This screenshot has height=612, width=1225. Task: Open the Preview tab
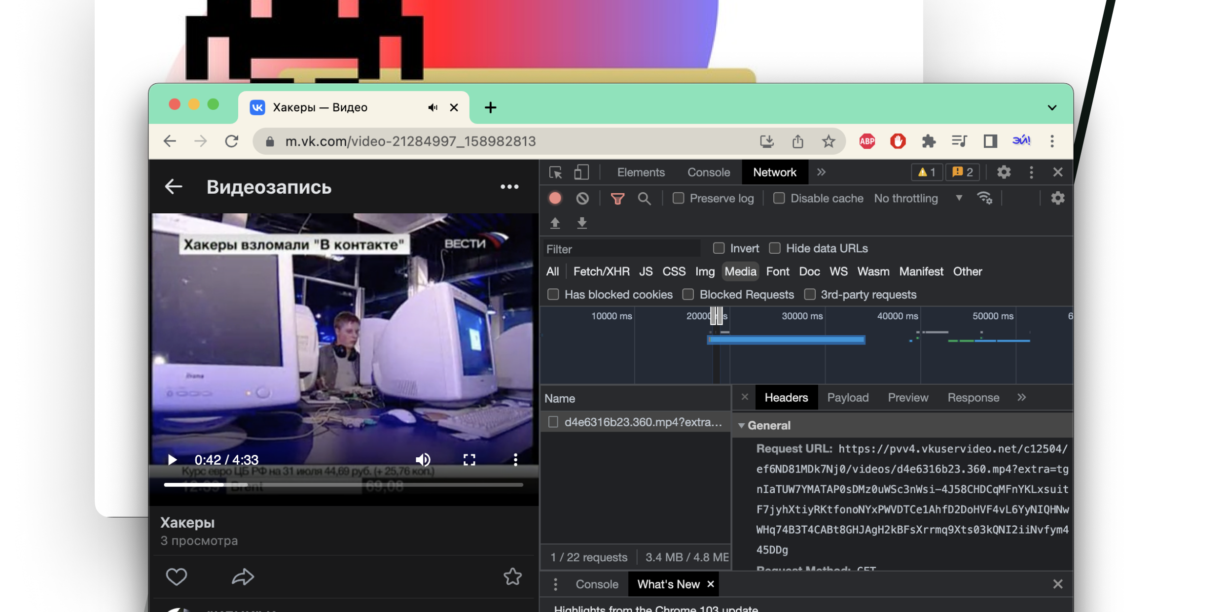tap(908, 398)
